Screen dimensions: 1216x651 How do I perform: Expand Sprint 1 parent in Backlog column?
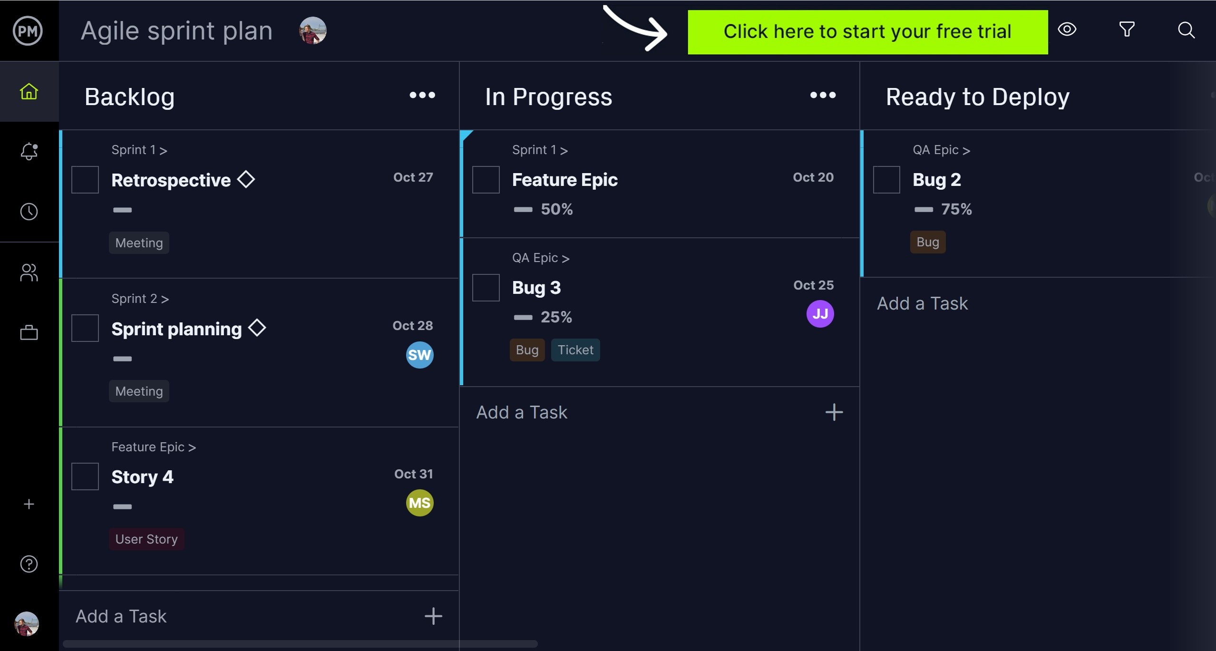140,150
